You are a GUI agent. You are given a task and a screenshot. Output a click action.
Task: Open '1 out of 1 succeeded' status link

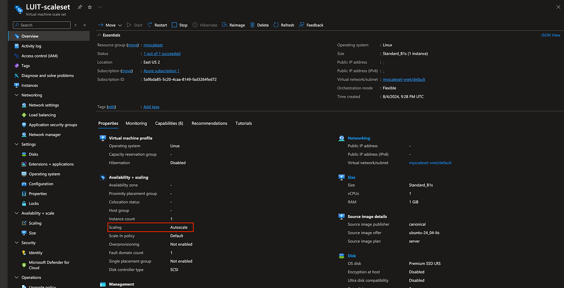pyautogui.click(x=162, y=53)
